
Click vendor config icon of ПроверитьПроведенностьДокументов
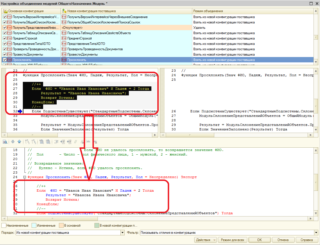point(64,49)
